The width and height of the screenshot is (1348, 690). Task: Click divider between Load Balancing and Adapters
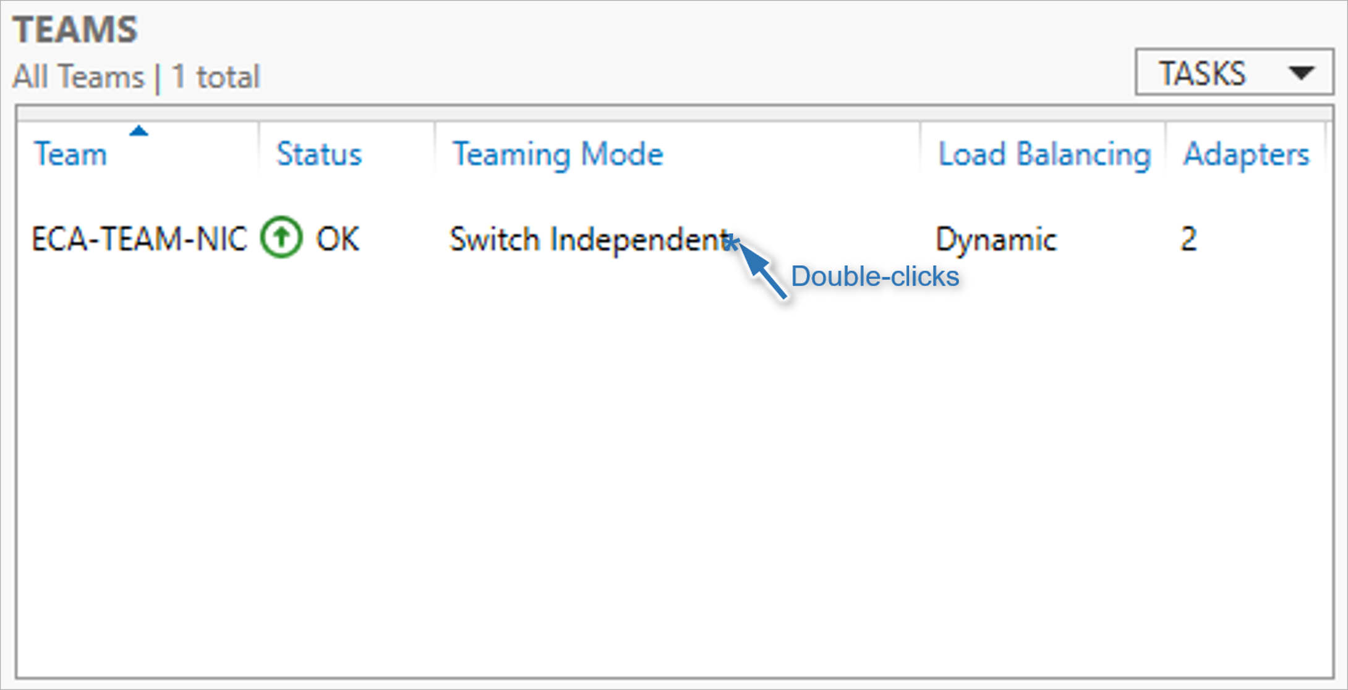point(1166,151)
